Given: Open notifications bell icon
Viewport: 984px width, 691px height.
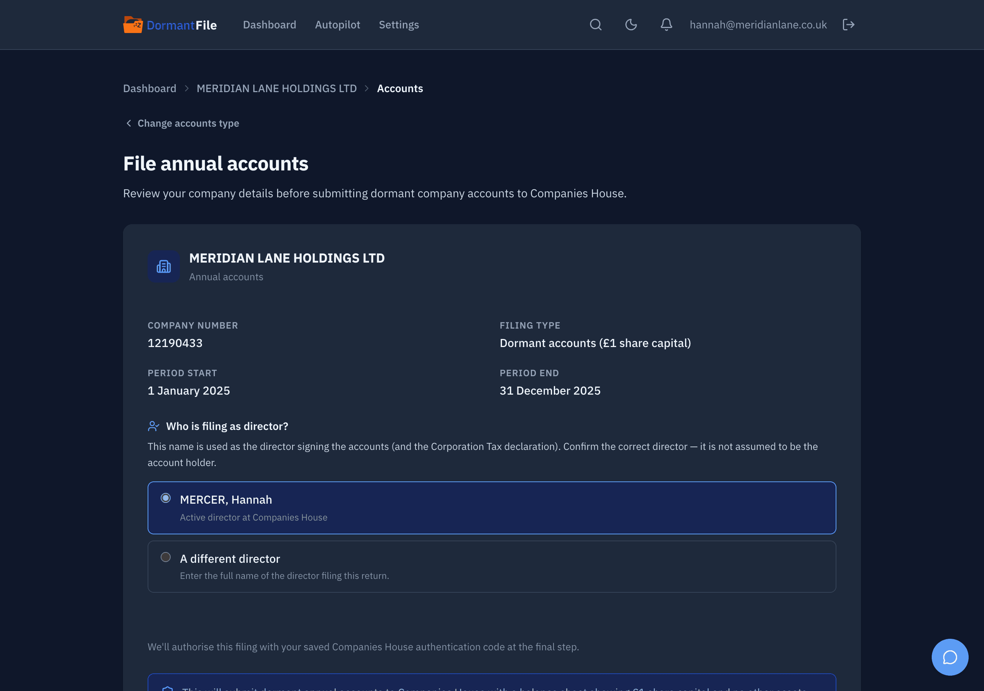Looking at the screenshot, I should 666,25.
